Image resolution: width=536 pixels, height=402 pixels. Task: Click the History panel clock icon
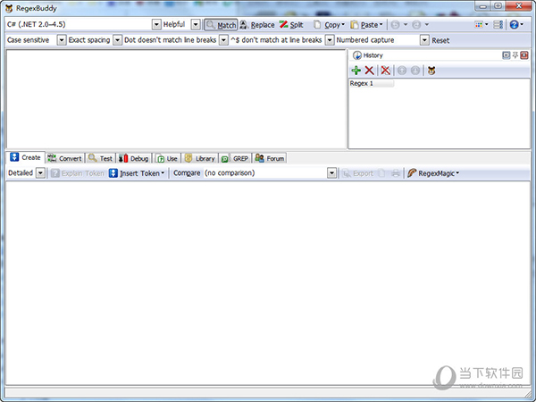pyautogui.click(x=356, y=55)
